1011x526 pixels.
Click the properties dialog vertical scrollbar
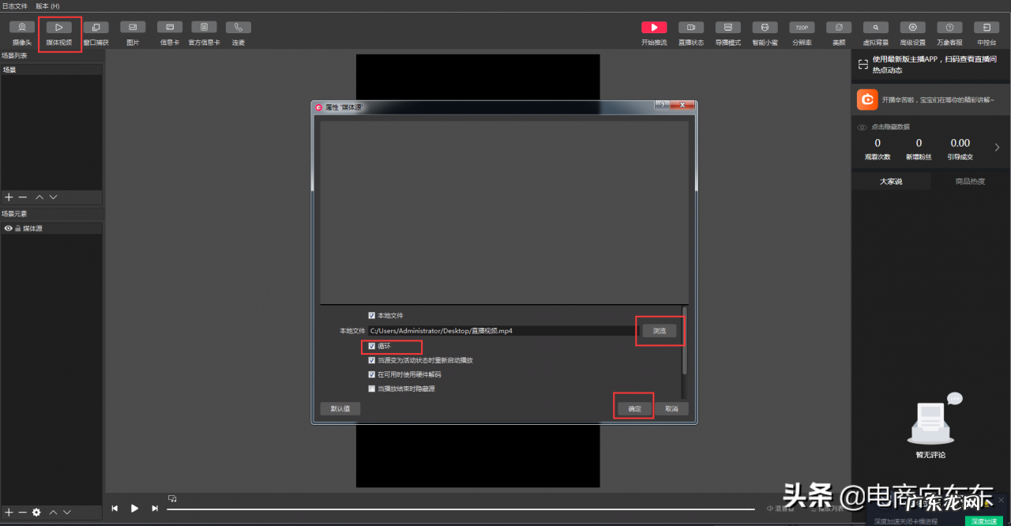pyautogui.click(x=684, y=341)
